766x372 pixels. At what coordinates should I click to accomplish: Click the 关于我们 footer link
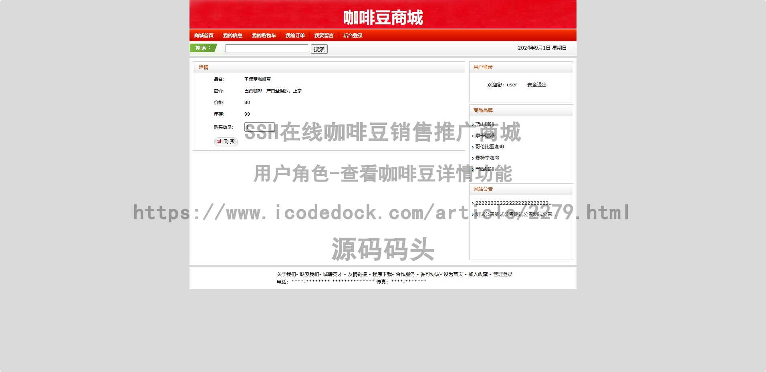point(286,274)
